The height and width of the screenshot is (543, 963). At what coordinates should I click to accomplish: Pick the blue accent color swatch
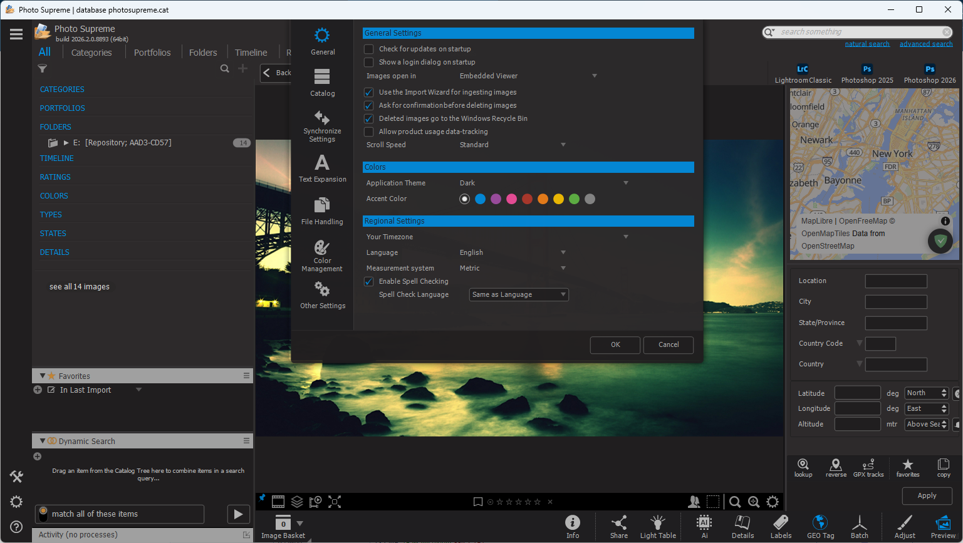pyautogui.click(x=480, y=199)
